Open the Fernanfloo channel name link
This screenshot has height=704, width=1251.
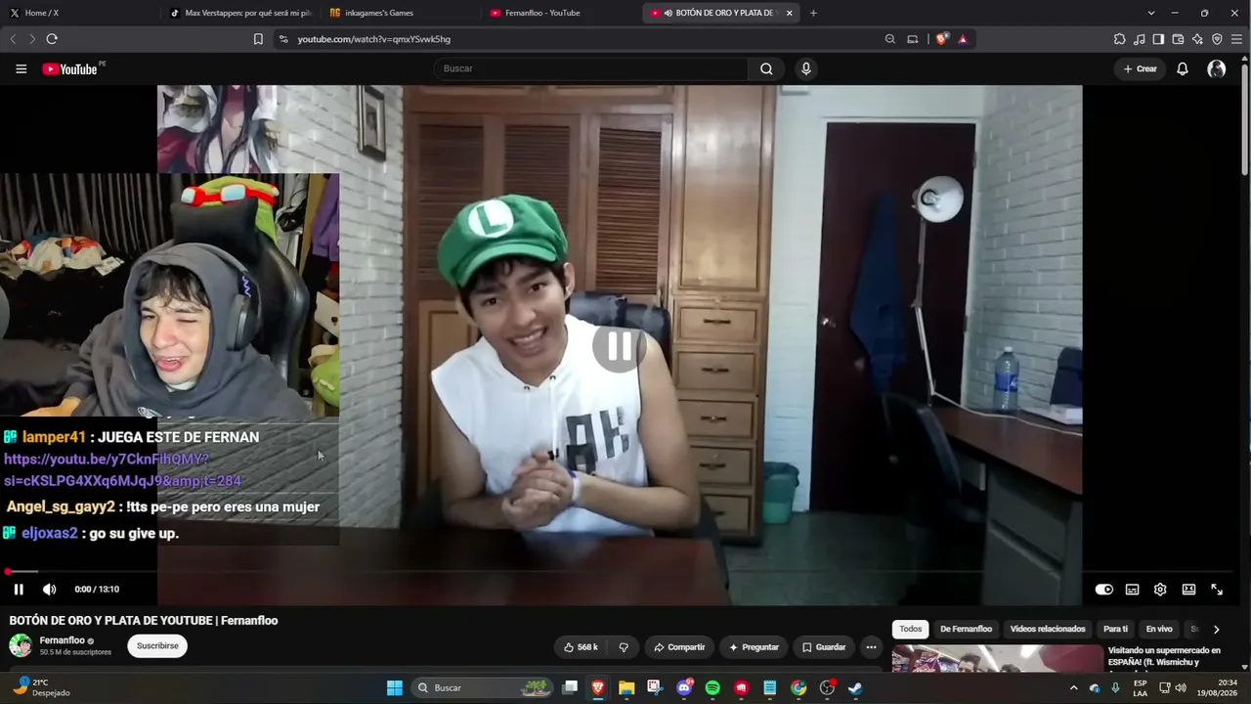click(x=63, y=640)
